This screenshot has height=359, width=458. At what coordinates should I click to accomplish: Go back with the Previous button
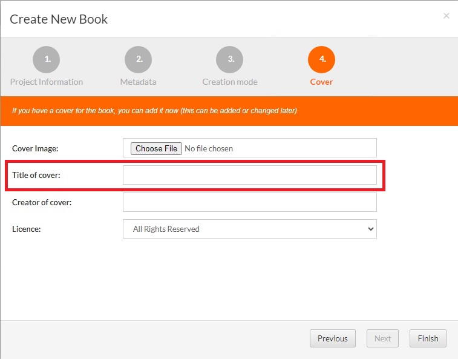(332, 338)
